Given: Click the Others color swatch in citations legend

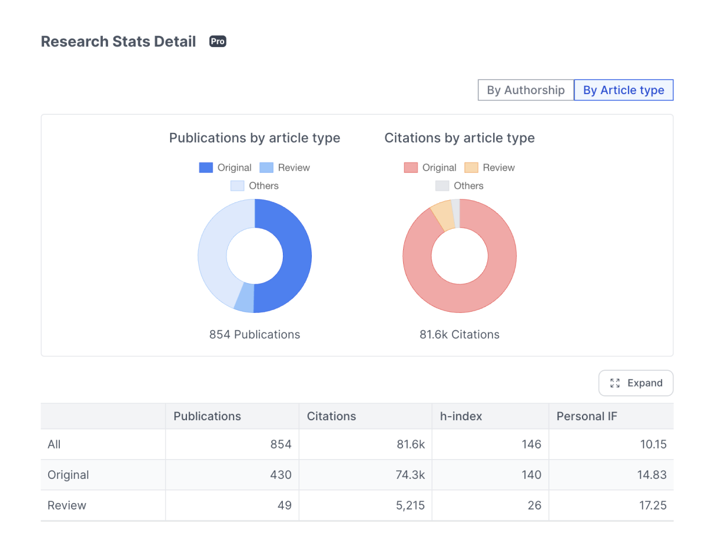Looking at the screenshot, I should coord(444,186).
